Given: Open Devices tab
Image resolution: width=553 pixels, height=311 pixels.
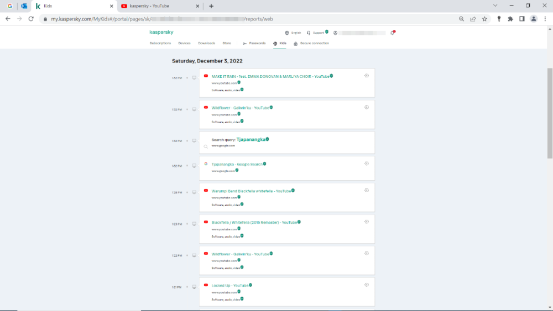Looking at the screenshot, I should point(184,43).
